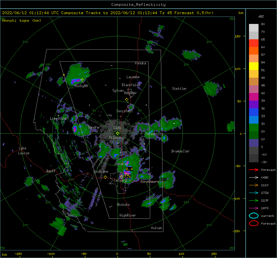Select the cyan 27ZW track arrow
This screenshot has height=258, width=277.
254,193
